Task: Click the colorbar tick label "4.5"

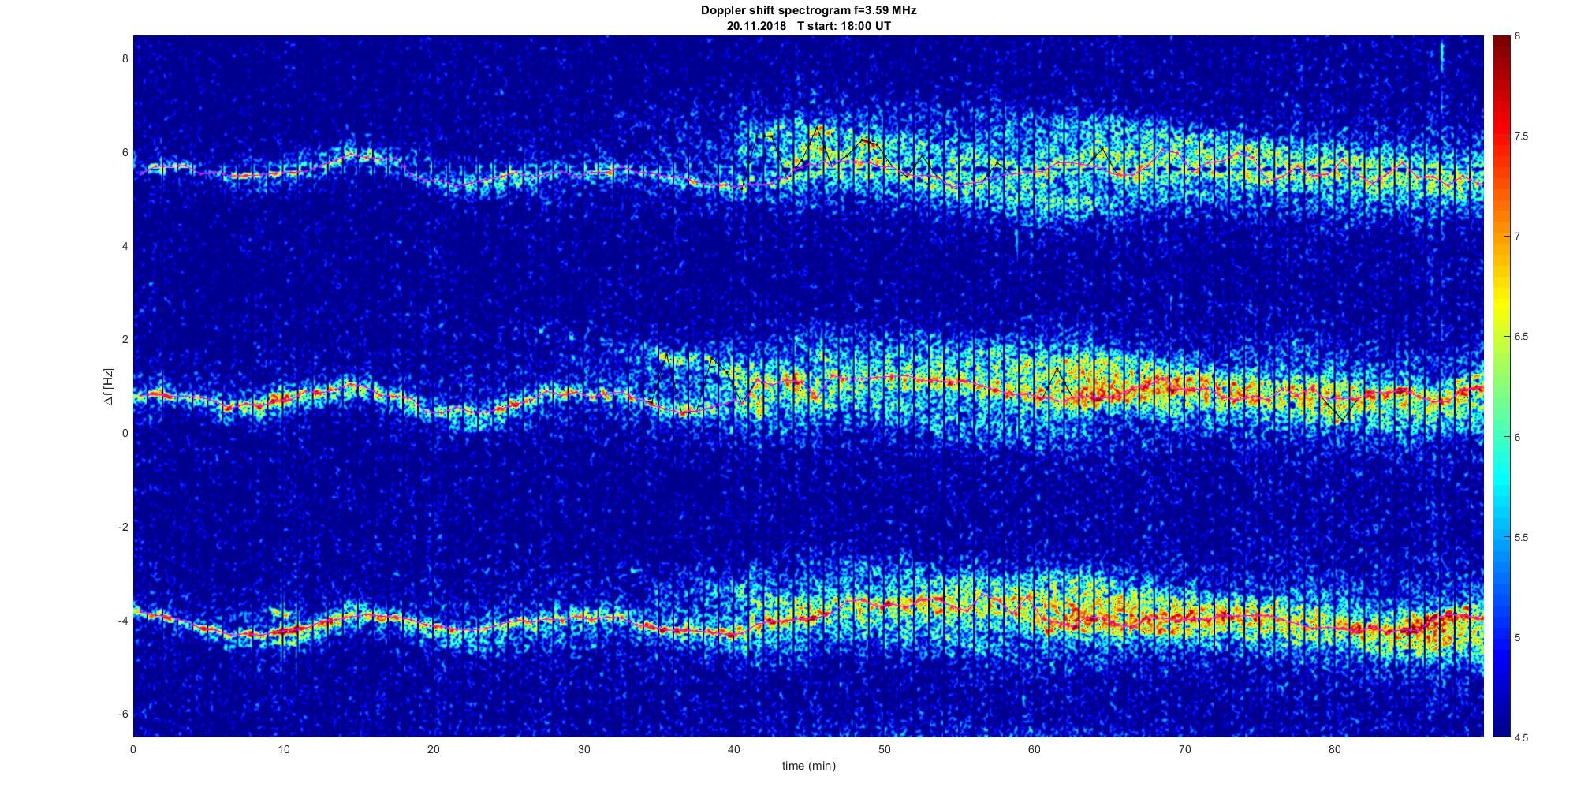Action: click(1523, 738)
